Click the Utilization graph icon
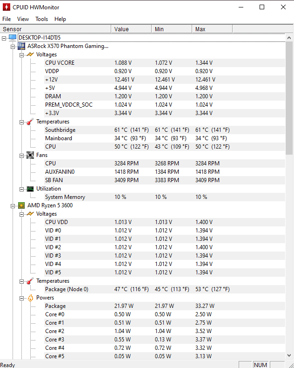 (x=30, y=189)
